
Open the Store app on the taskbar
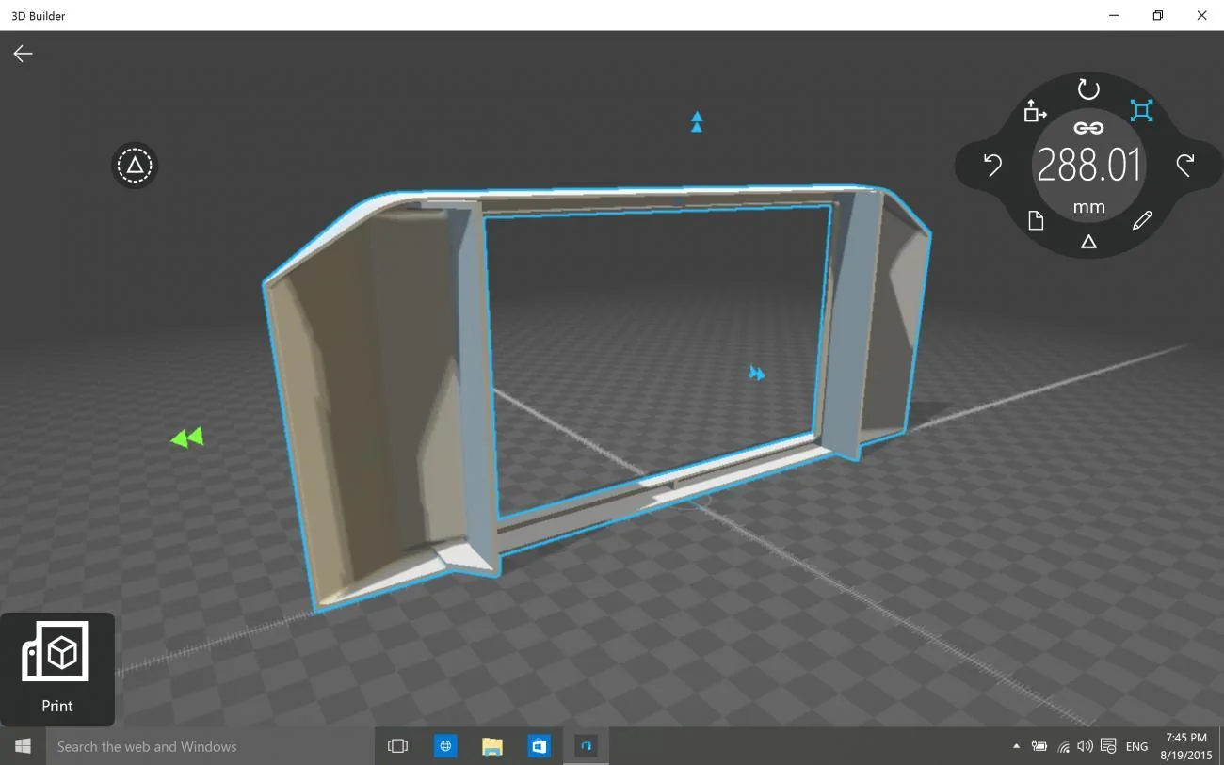click(539, 746)
